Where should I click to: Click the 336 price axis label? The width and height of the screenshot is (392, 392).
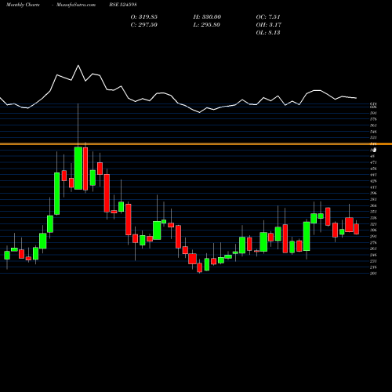pyautogui.click(x=373, y=218)
